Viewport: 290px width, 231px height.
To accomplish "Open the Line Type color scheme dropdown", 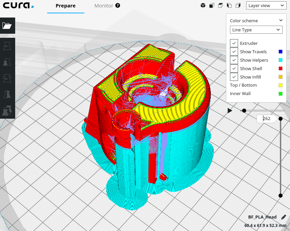I will click(x=256, y=30).
